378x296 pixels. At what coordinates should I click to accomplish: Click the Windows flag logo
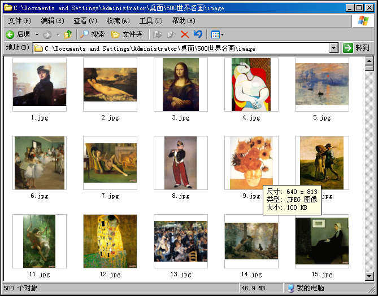(363, 21)
